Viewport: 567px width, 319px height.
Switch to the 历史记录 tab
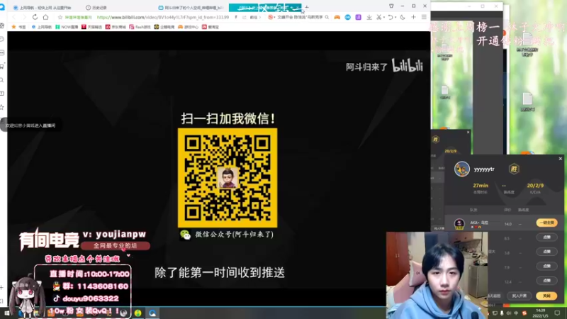click(96, 7)
